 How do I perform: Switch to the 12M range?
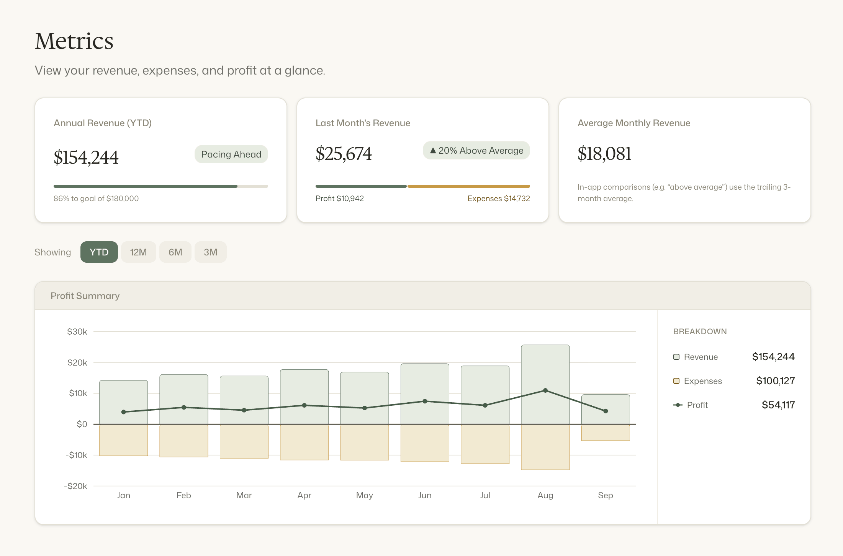click(x=138, y=252)
